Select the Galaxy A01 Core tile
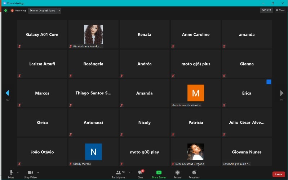Viewport: 288px width, 180px height. (42, 34)
